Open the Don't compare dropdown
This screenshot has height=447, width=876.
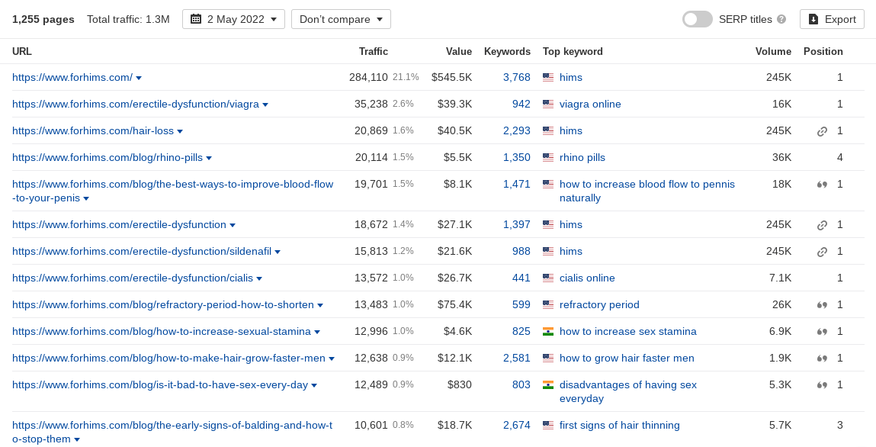click(x=341, y=19)
